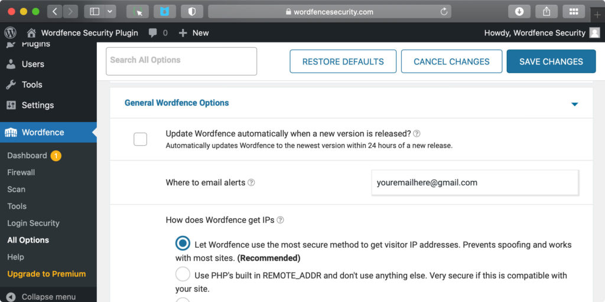Open Wordfence Security Plugin site link
The image size is (605, 302).
[90, 33]
